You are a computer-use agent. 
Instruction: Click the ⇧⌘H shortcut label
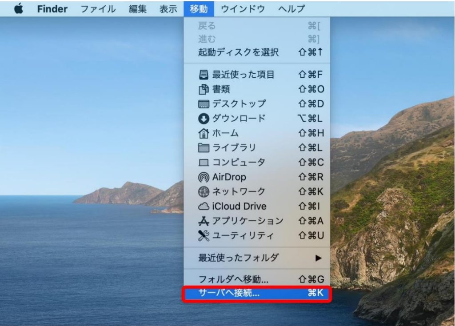pos(311,133)
